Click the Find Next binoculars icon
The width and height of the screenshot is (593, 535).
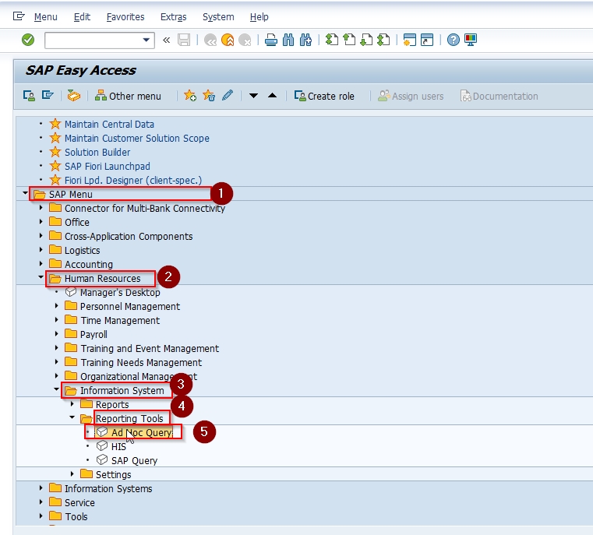pyautogui.click(x=305, y=40)
